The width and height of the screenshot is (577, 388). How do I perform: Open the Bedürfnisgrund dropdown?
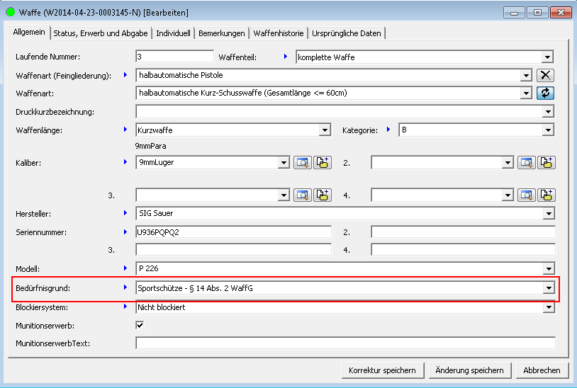point(547,287)
